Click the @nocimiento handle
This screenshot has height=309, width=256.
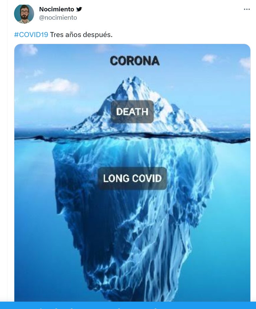58,18
